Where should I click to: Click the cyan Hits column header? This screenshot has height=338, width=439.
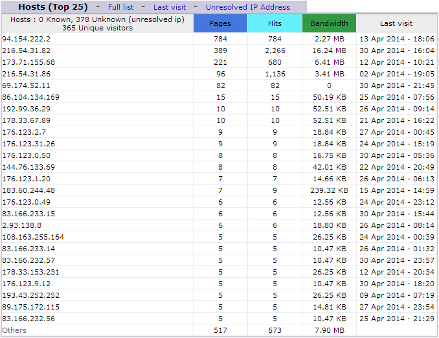(275, 23)
